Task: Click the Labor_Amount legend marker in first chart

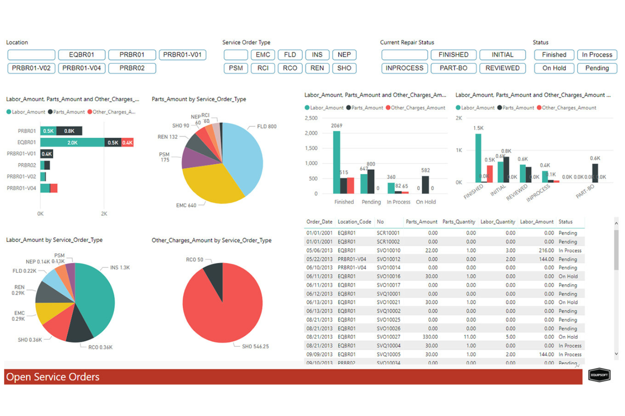Action: click(x=8, y=112)
